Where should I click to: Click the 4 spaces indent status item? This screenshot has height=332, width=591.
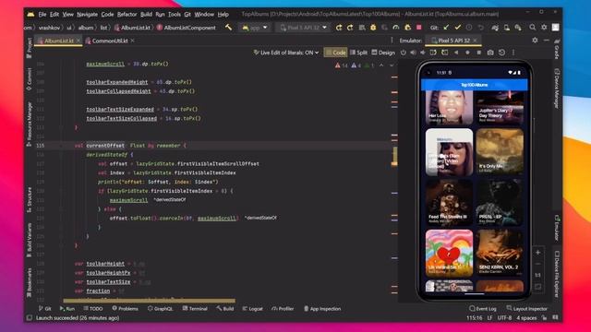[526, 318]
